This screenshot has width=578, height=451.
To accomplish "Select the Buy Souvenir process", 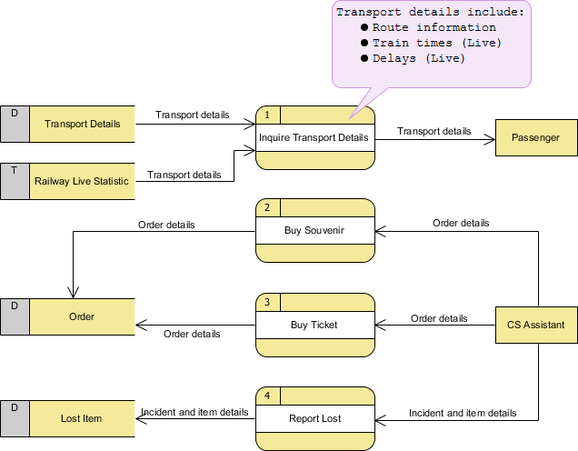I will [x=314, y=231].
